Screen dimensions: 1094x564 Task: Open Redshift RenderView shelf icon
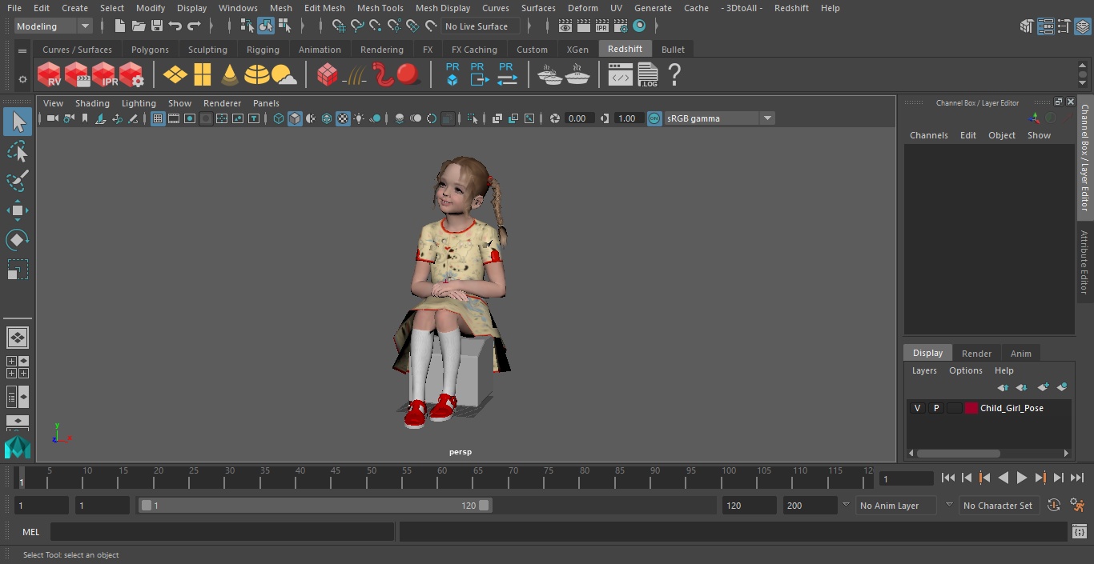[49, 75]
